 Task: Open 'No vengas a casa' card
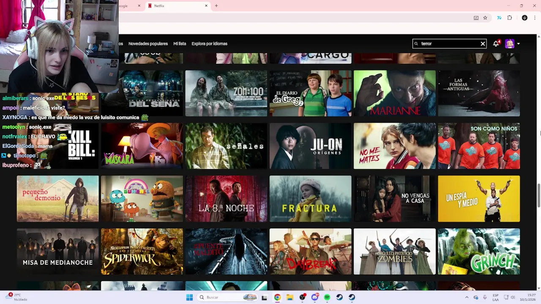tap(394, 199)
